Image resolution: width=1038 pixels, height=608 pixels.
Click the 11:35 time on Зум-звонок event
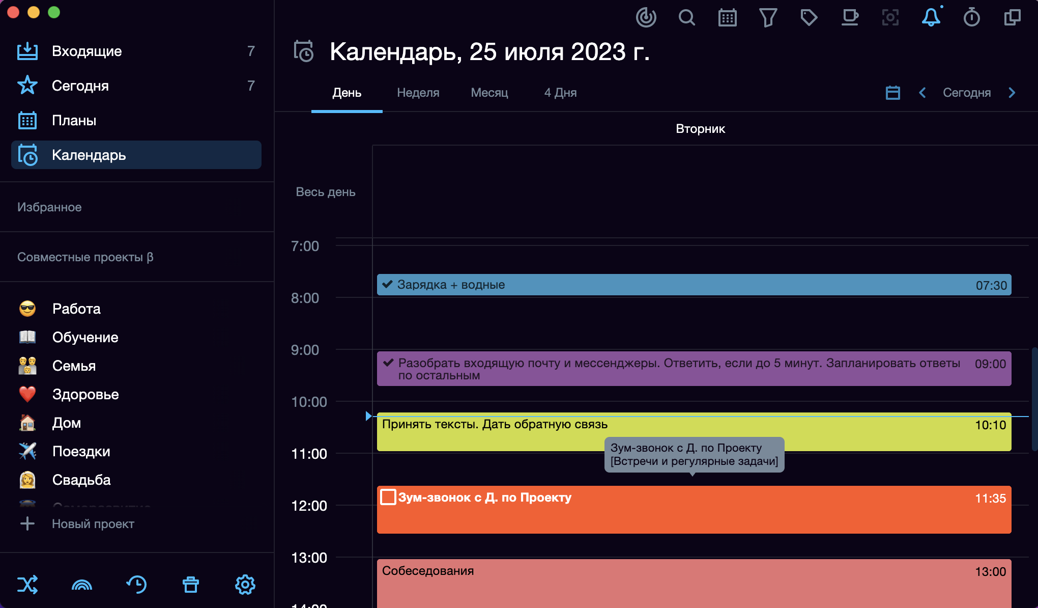(x=990, y=498)
